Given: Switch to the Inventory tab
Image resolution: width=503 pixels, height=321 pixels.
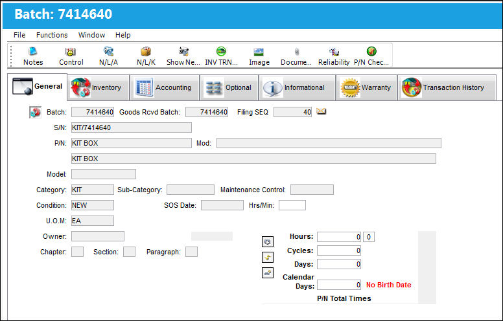Looking at the screenshot, I should (99, 87).
